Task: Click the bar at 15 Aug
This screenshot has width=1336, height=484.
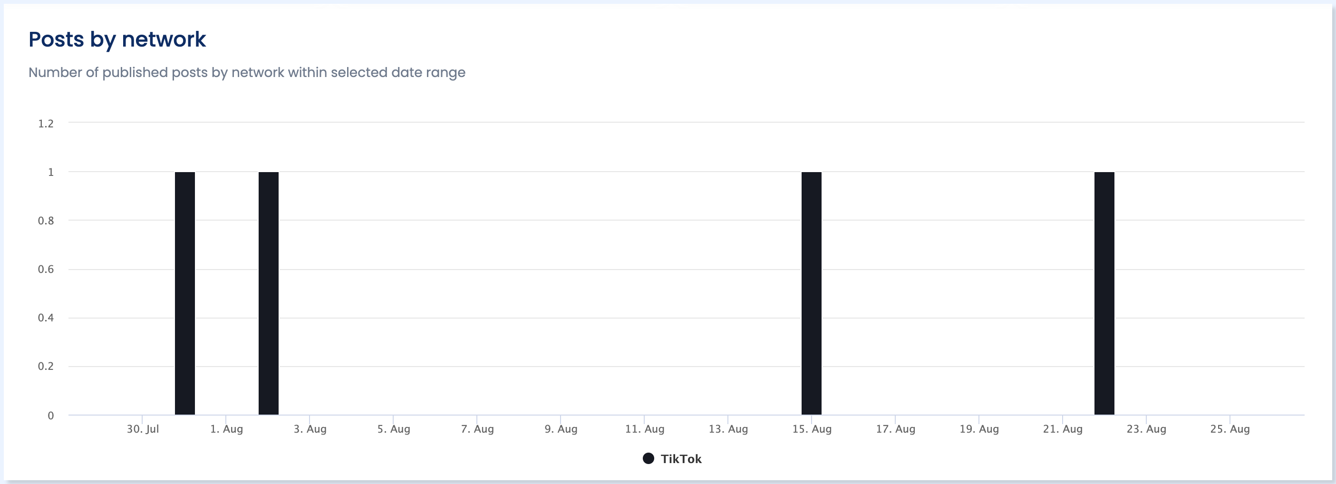Action: pyautogui.click(x=811, y=293)
